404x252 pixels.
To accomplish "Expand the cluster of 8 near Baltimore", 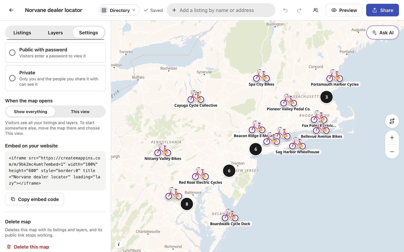I will [x=187, y=204].
